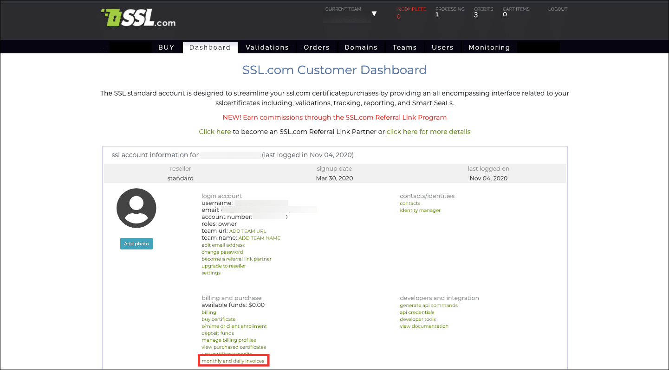Click the deposit funds link

217,333
